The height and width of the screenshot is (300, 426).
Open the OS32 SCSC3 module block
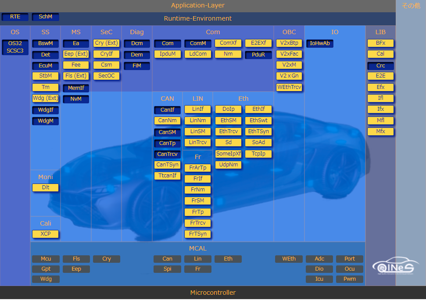click(15, 47)
